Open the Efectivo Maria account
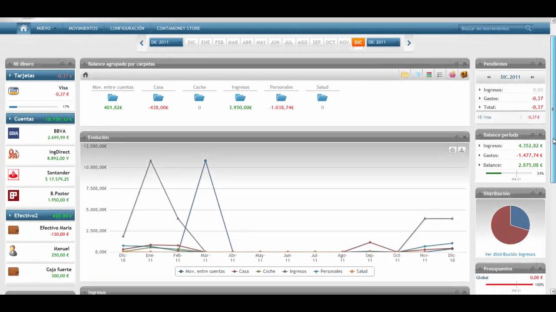This screenshot has width=556, height=312. coord(40,231)
